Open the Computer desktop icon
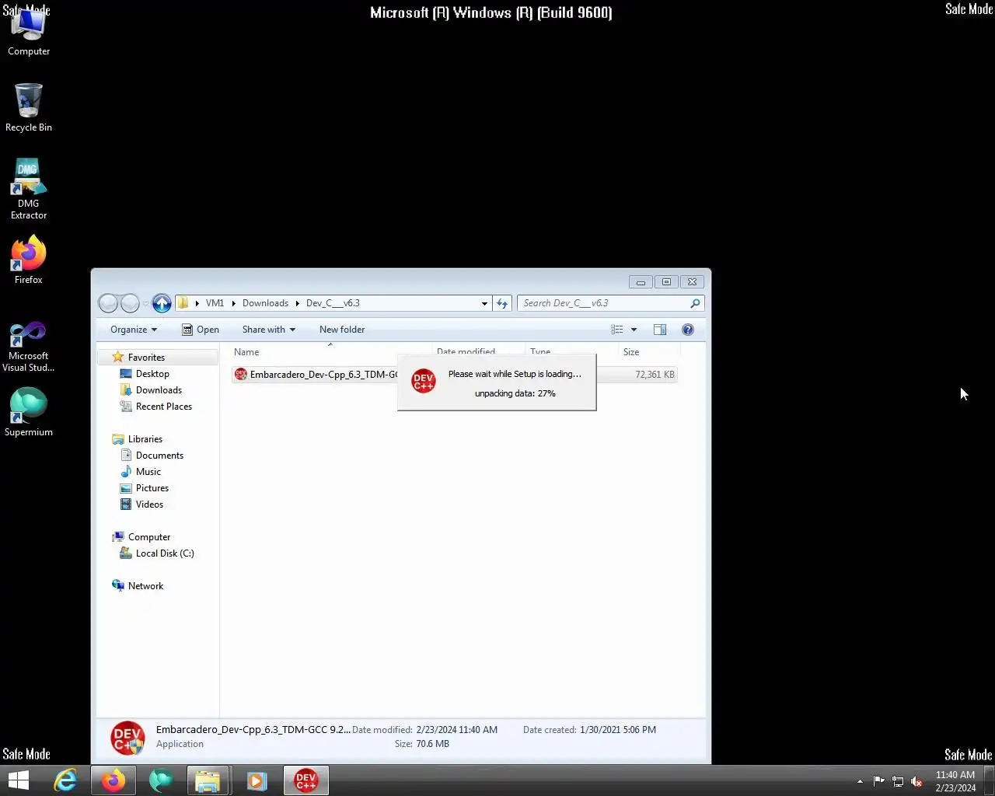Viewport: 995px width, 796px height. [x=29, y=33]
